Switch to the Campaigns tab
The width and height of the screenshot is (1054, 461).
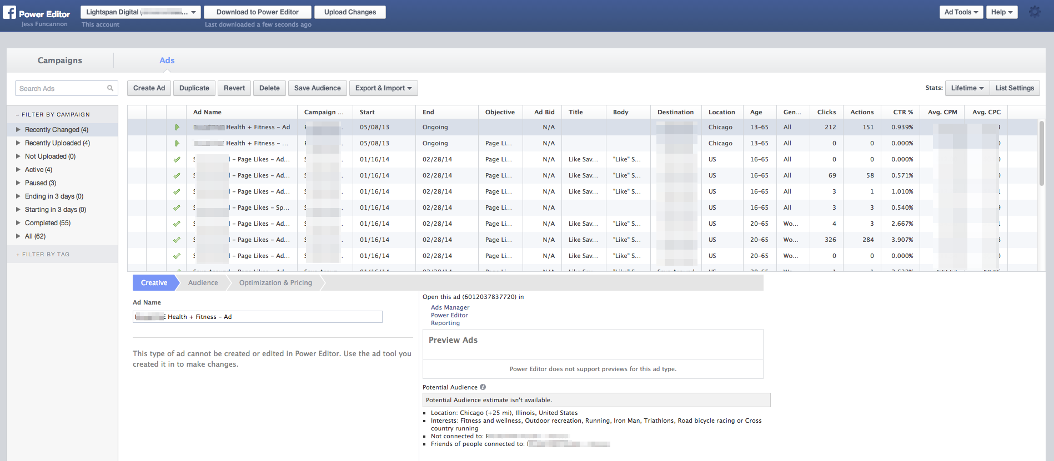click(60, 60)
